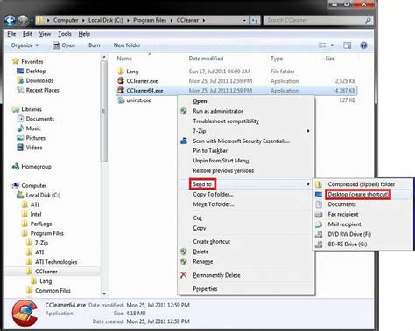The image size is (415, 331).
Task: Click the Burn toolbar button
Action: click(x=95, y=45)
